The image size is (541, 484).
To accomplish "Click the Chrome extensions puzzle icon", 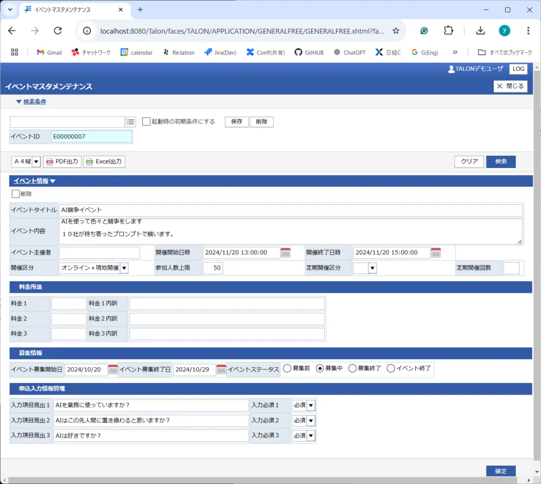I will tap(448, 31).
